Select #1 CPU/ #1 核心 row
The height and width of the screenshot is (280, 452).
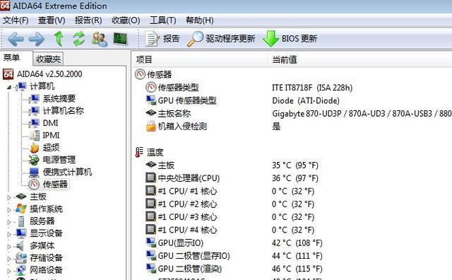pos(292,191)
